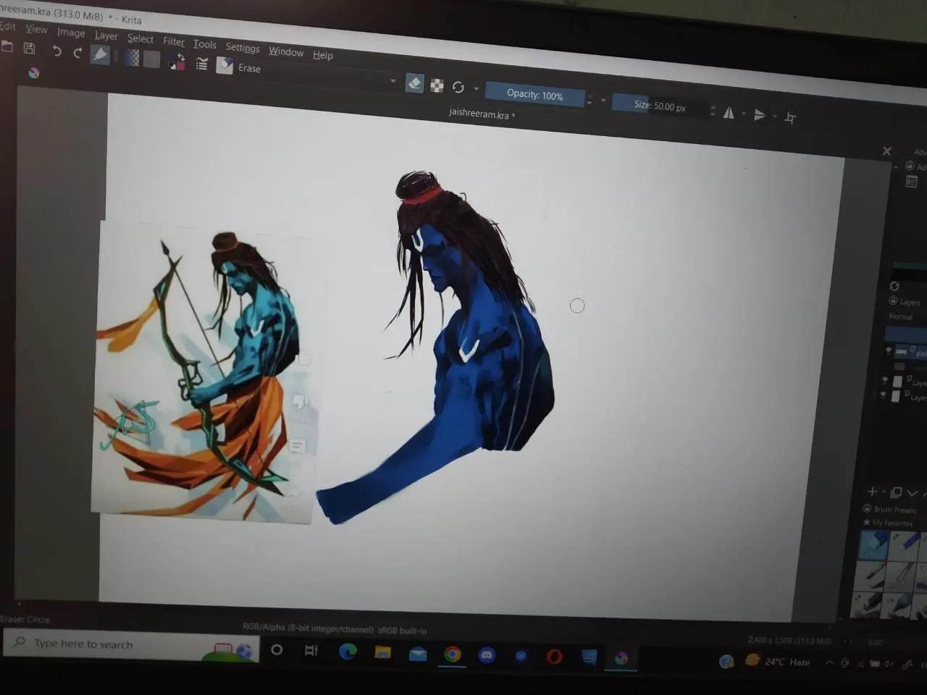927x695 pixels.
Task: Click the Size stepper arrows
Action: pyautogui.click(x=713, y=111)
